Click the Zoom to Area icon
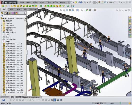 pyautogui.click(x=64, y=10)
